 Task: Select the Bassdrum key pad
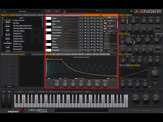49,50
